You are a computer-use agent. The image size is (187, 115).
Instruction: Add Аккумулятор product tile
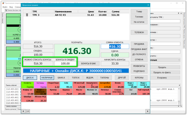coord(92,85)
